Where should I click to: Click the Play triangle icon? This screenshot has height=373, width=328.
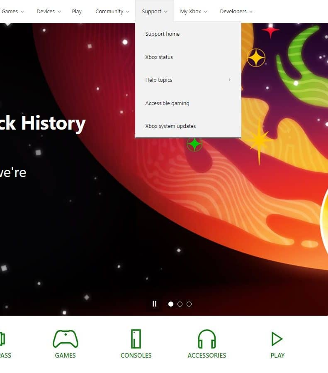tap(277, 339)
